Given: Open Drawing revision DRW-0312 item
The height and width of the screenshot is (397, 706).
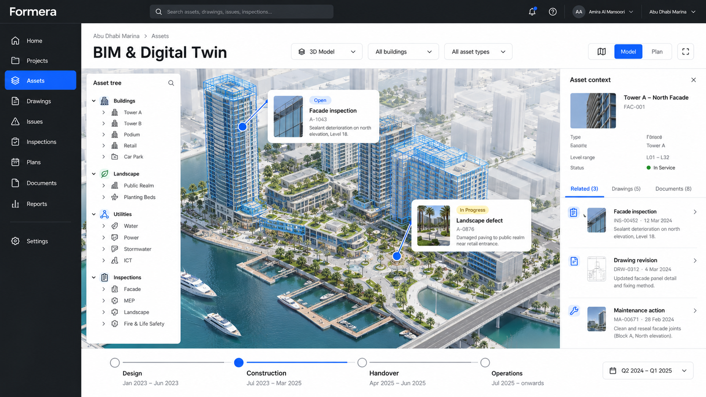Looking at the screenshot, I should [633, 273].
